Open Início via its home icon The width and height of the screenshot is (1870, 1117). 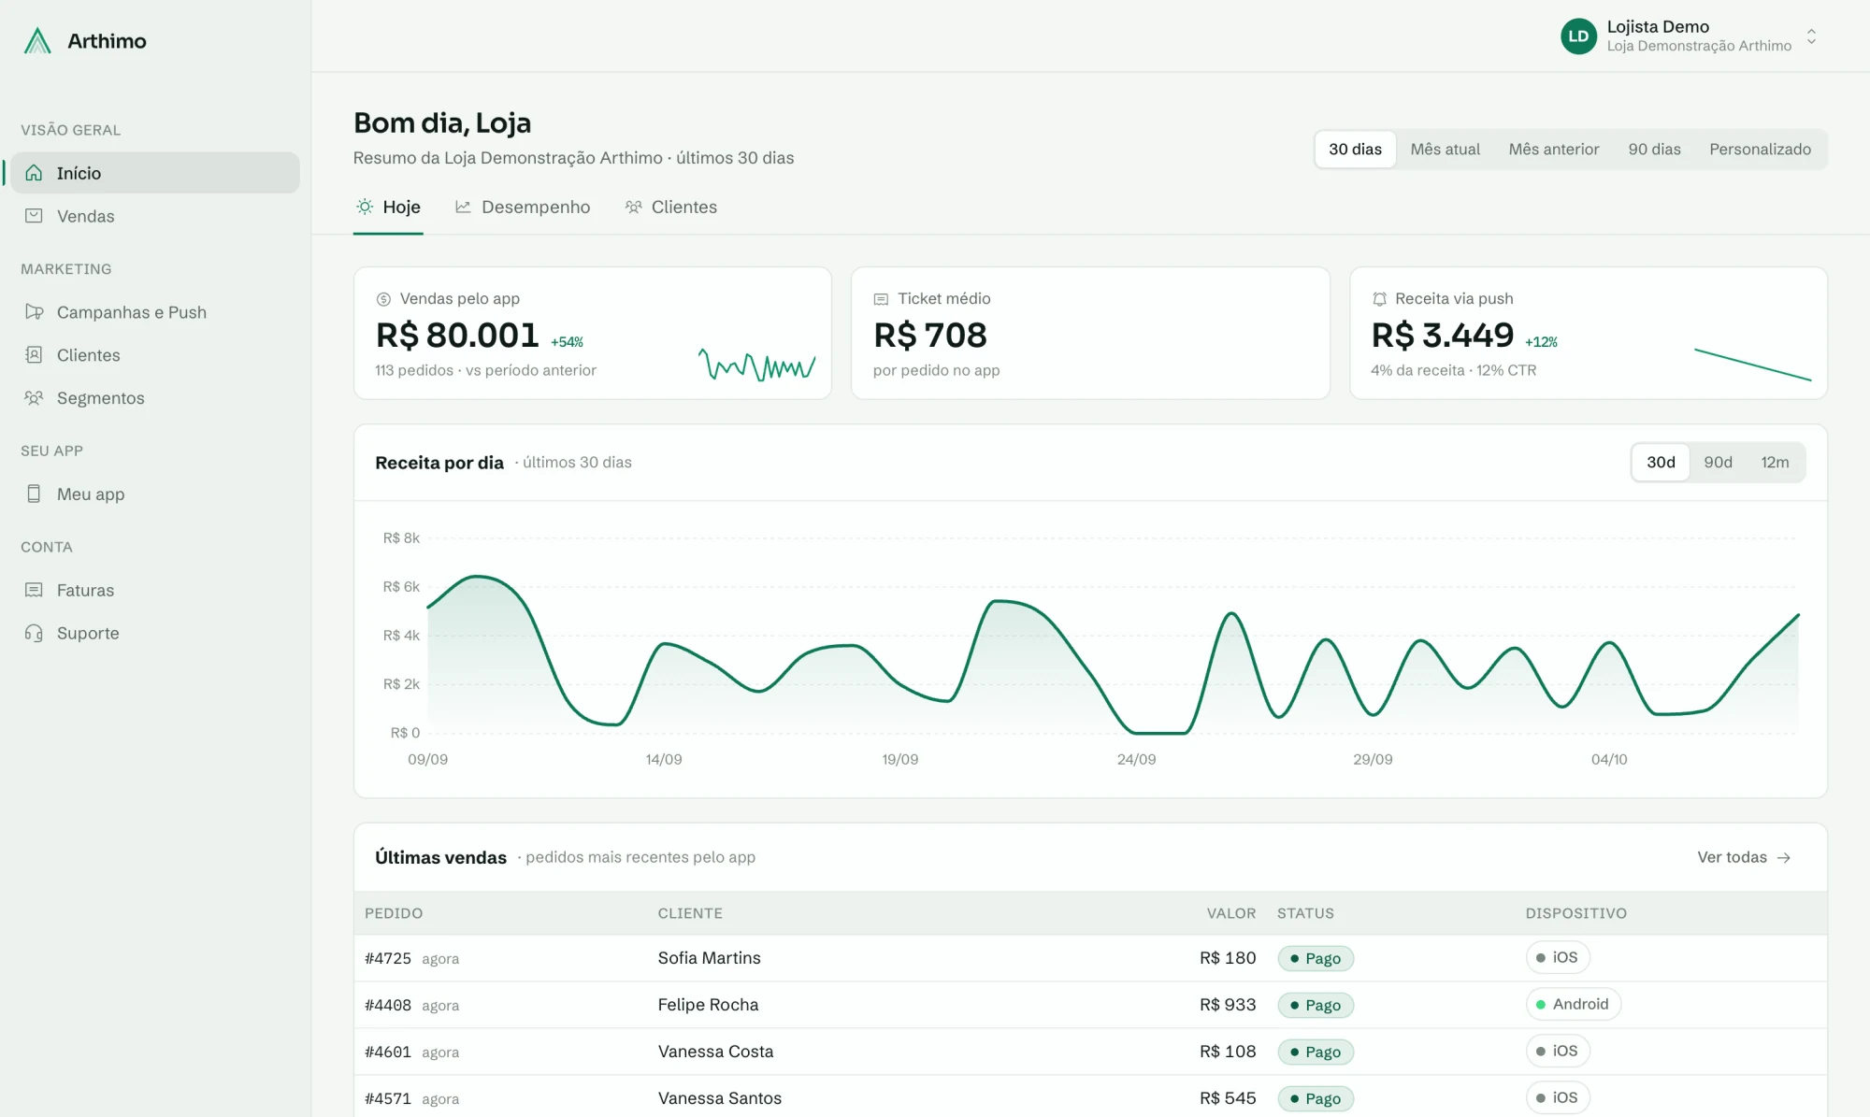[x=34, y=173]
